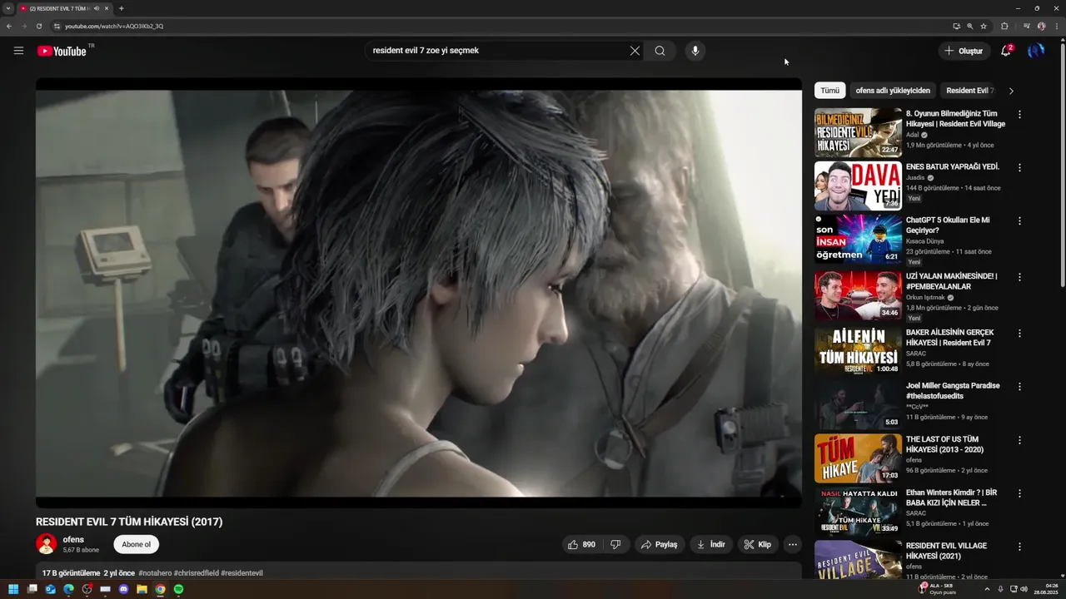Click the magnifier search button
The image size is (1066, 599).
click(660, 51)
